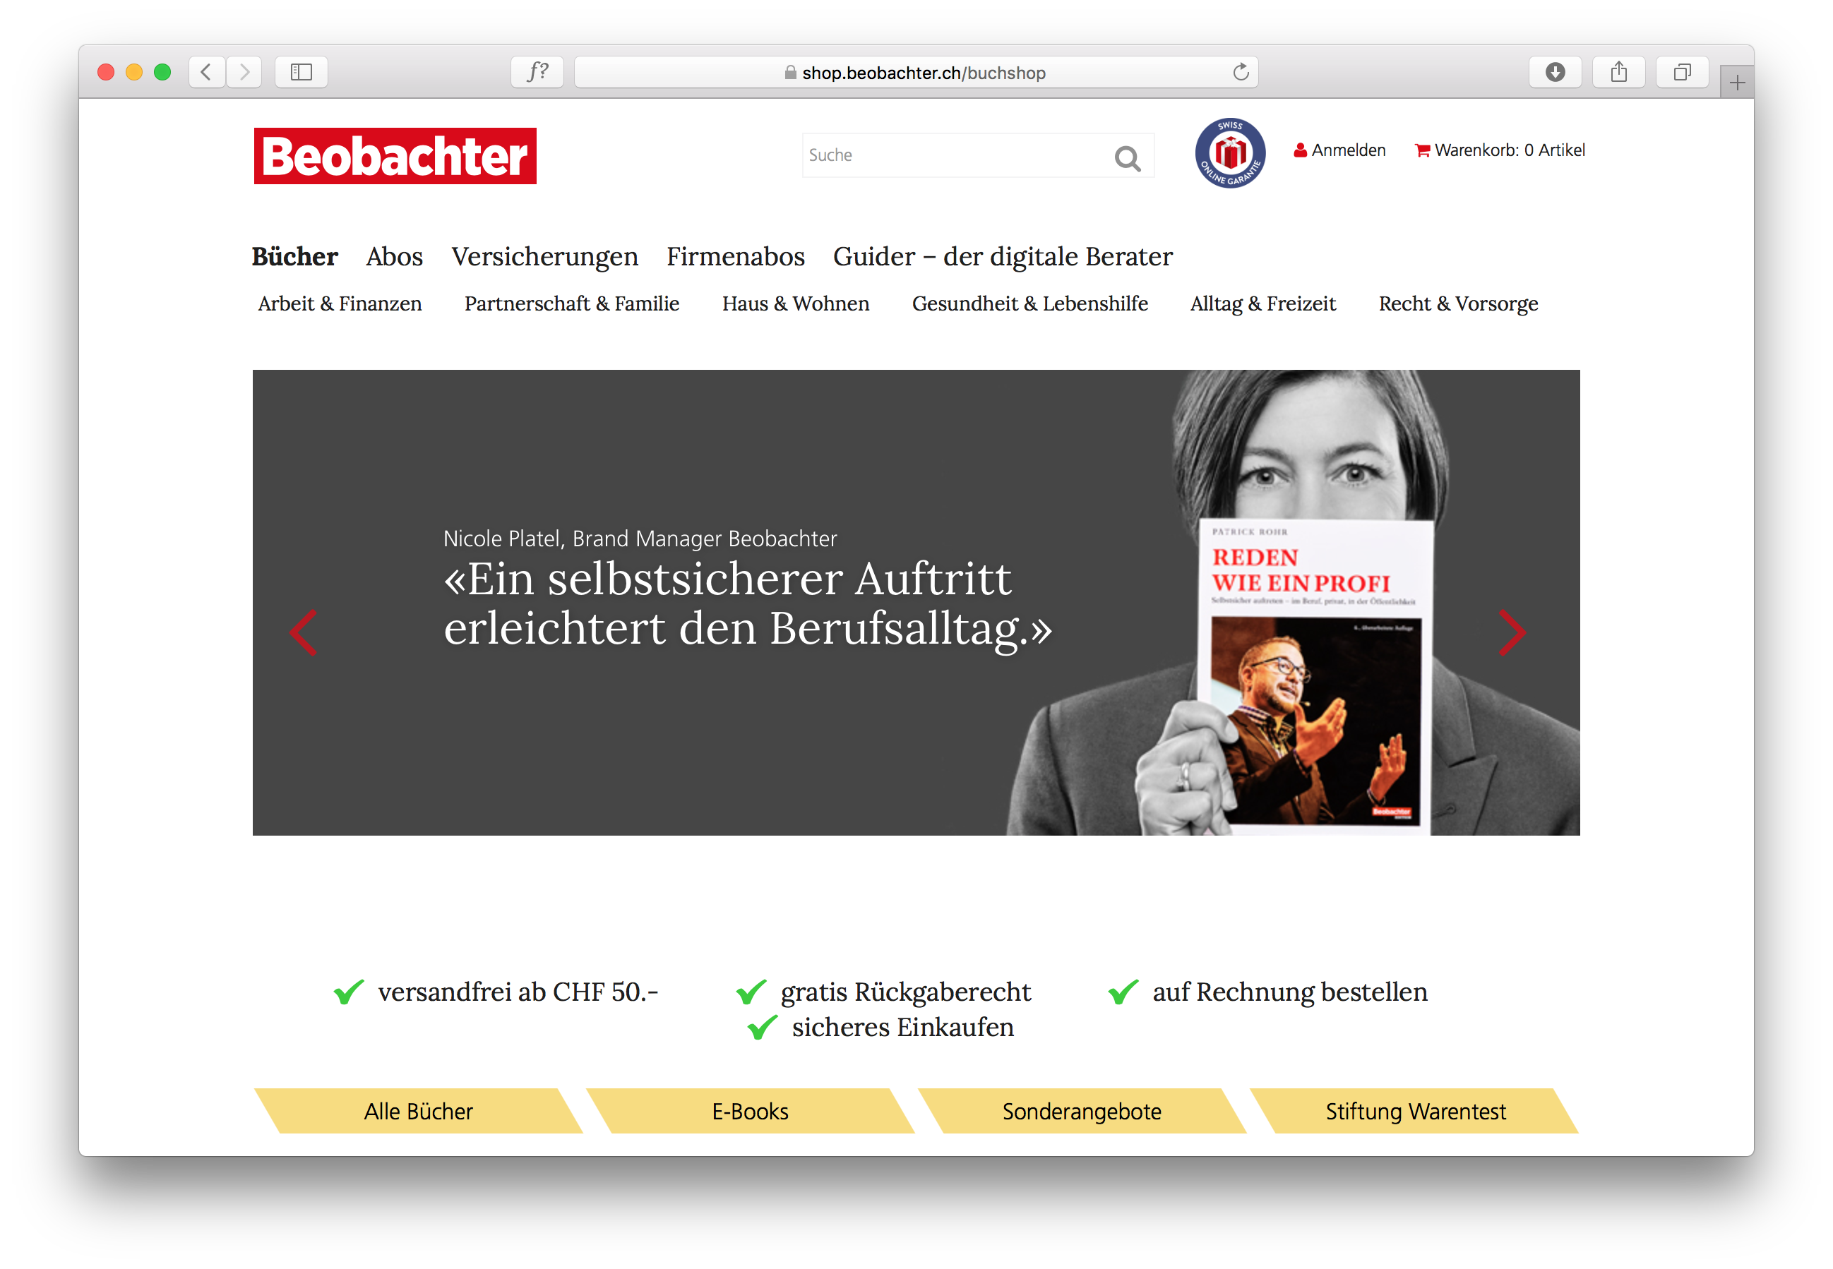Toggle the Safari sidebar
The width and height of the screenshot is (1833, 1269).
[301, 73]
